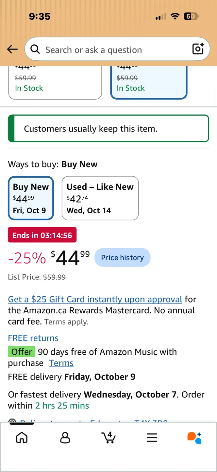Focus the search or ask question field

[117, 49]
